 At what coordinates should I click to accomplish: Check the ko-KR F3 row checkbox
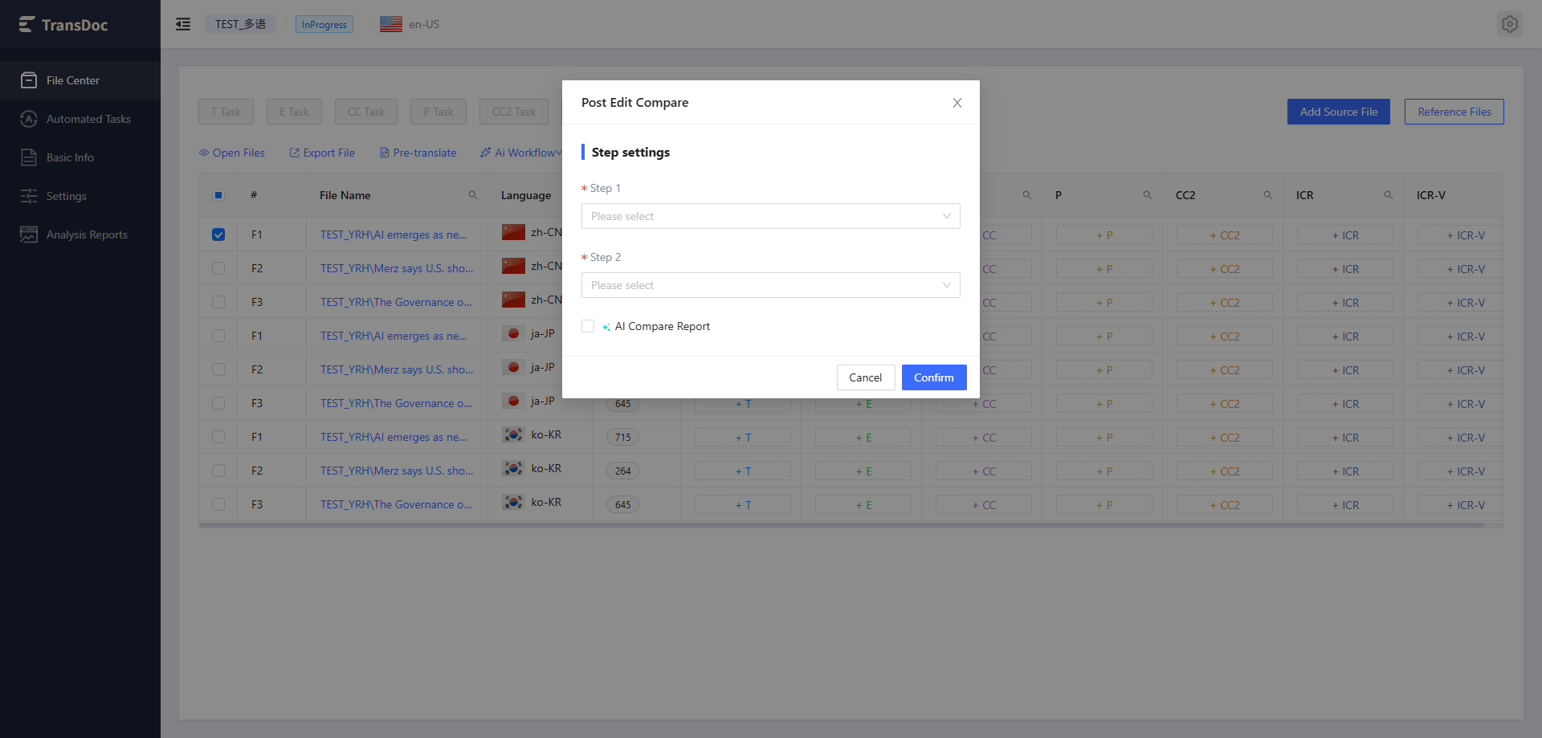point(218,504)
